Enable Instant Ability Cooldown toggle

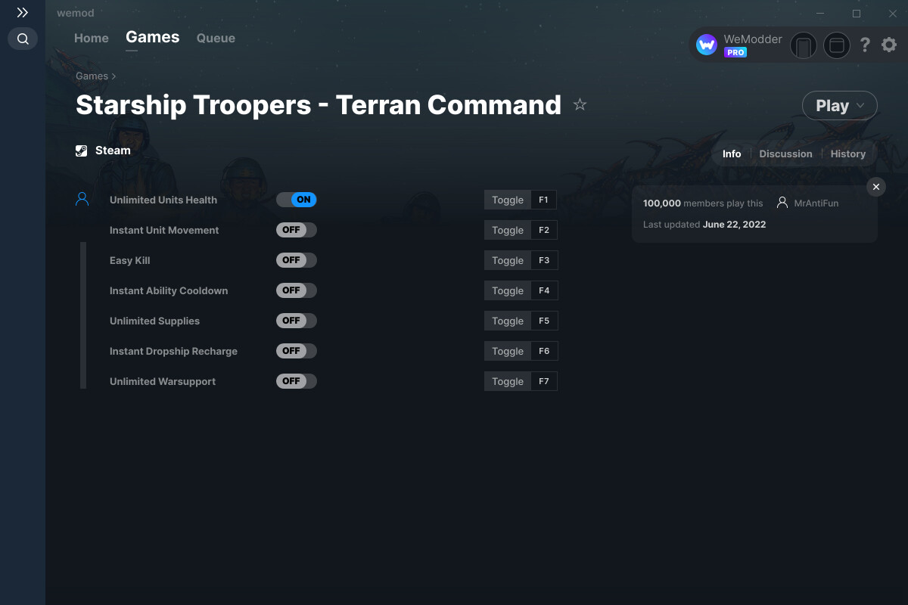click(x=297, y=290)
